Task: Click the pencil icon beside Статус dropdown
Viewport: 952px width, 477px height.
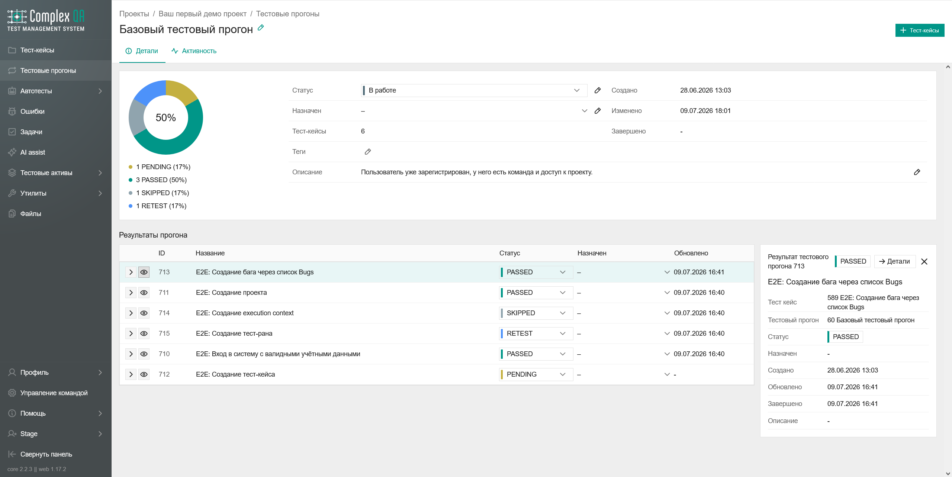Action: pyautogui.click(x=598, y=90)
